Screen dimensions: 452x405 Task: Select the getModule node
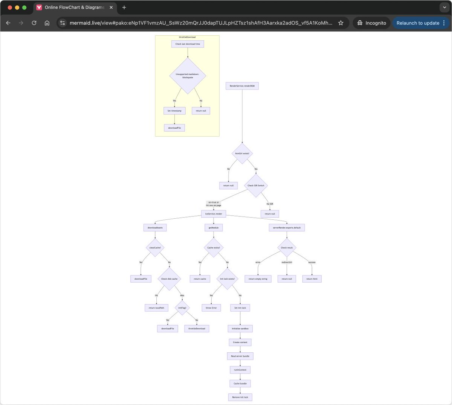pos(214,228)
